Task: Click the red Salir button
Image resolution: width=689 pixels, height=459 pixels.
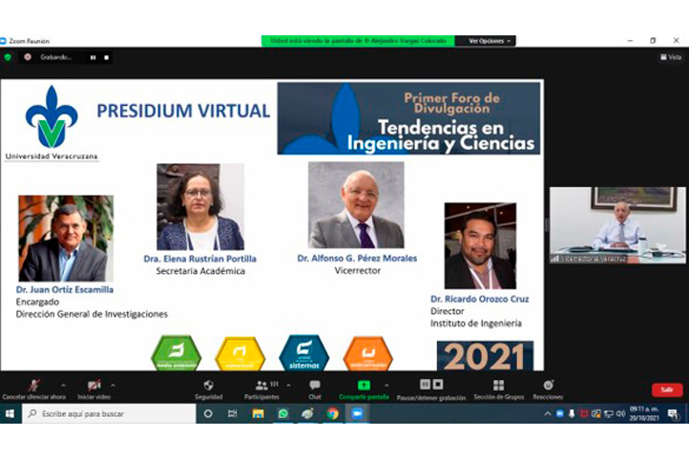Action: (666, 389)
